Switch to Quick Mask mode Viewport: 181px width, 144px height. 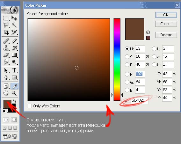point(14,120)
